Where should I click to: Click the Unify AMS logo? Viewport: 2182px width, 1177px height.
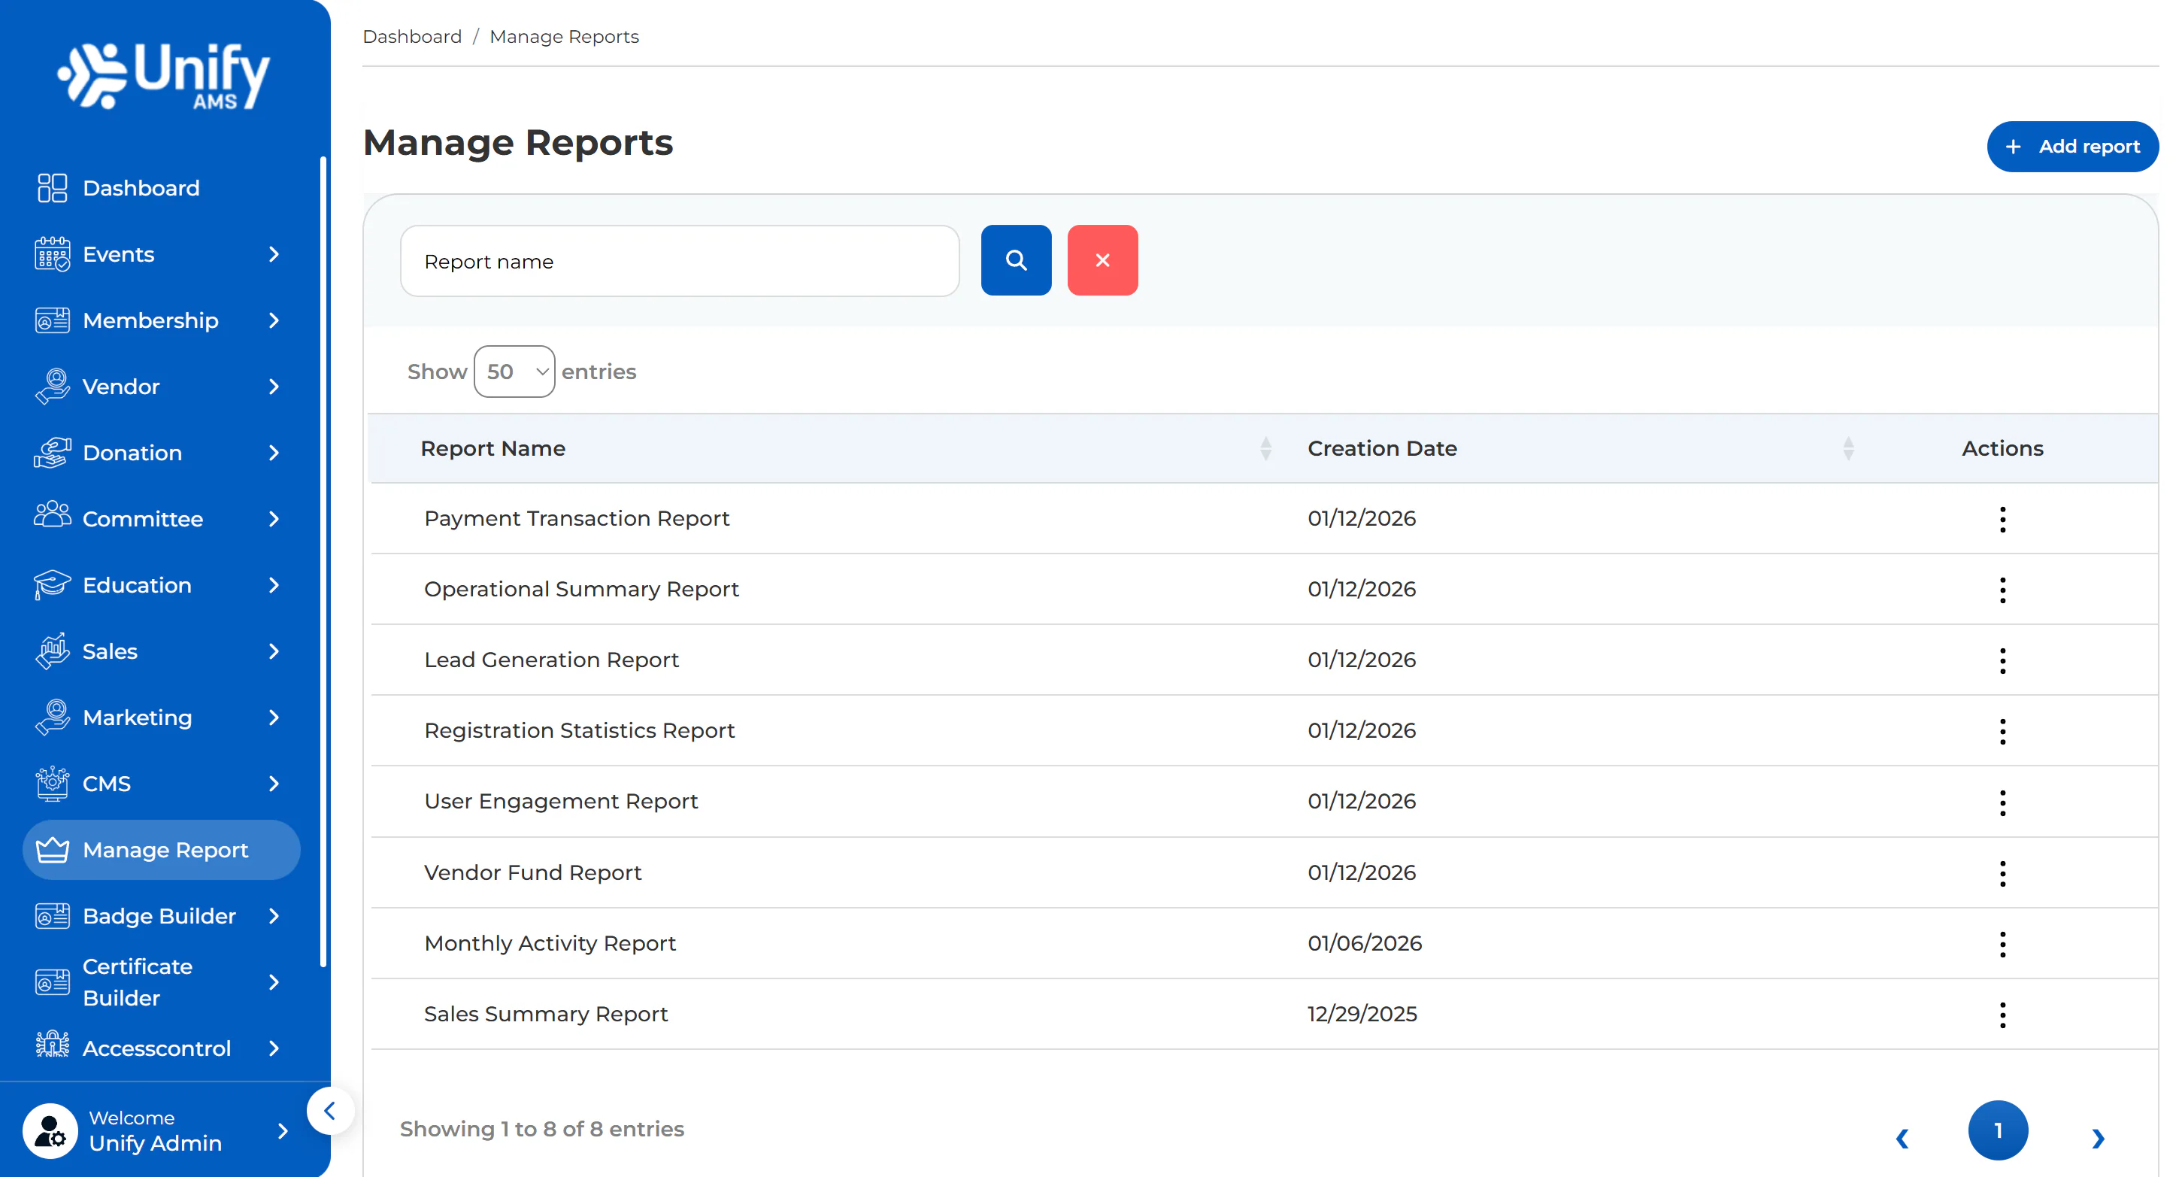coord(163,76)
